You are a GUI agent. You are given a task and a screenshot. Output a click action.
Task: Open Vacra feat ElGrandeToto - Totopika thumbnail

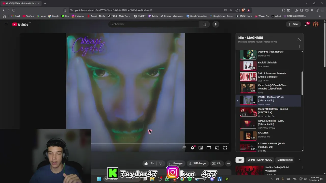[x=248, y=88]
